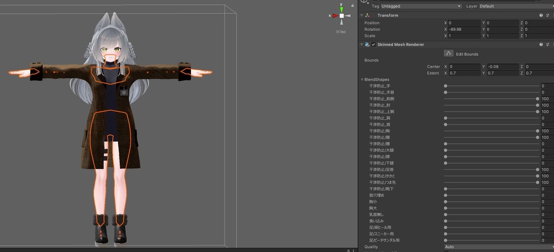Click the Bounds Extent X field
554x252 pixels.
click(464, 73)
